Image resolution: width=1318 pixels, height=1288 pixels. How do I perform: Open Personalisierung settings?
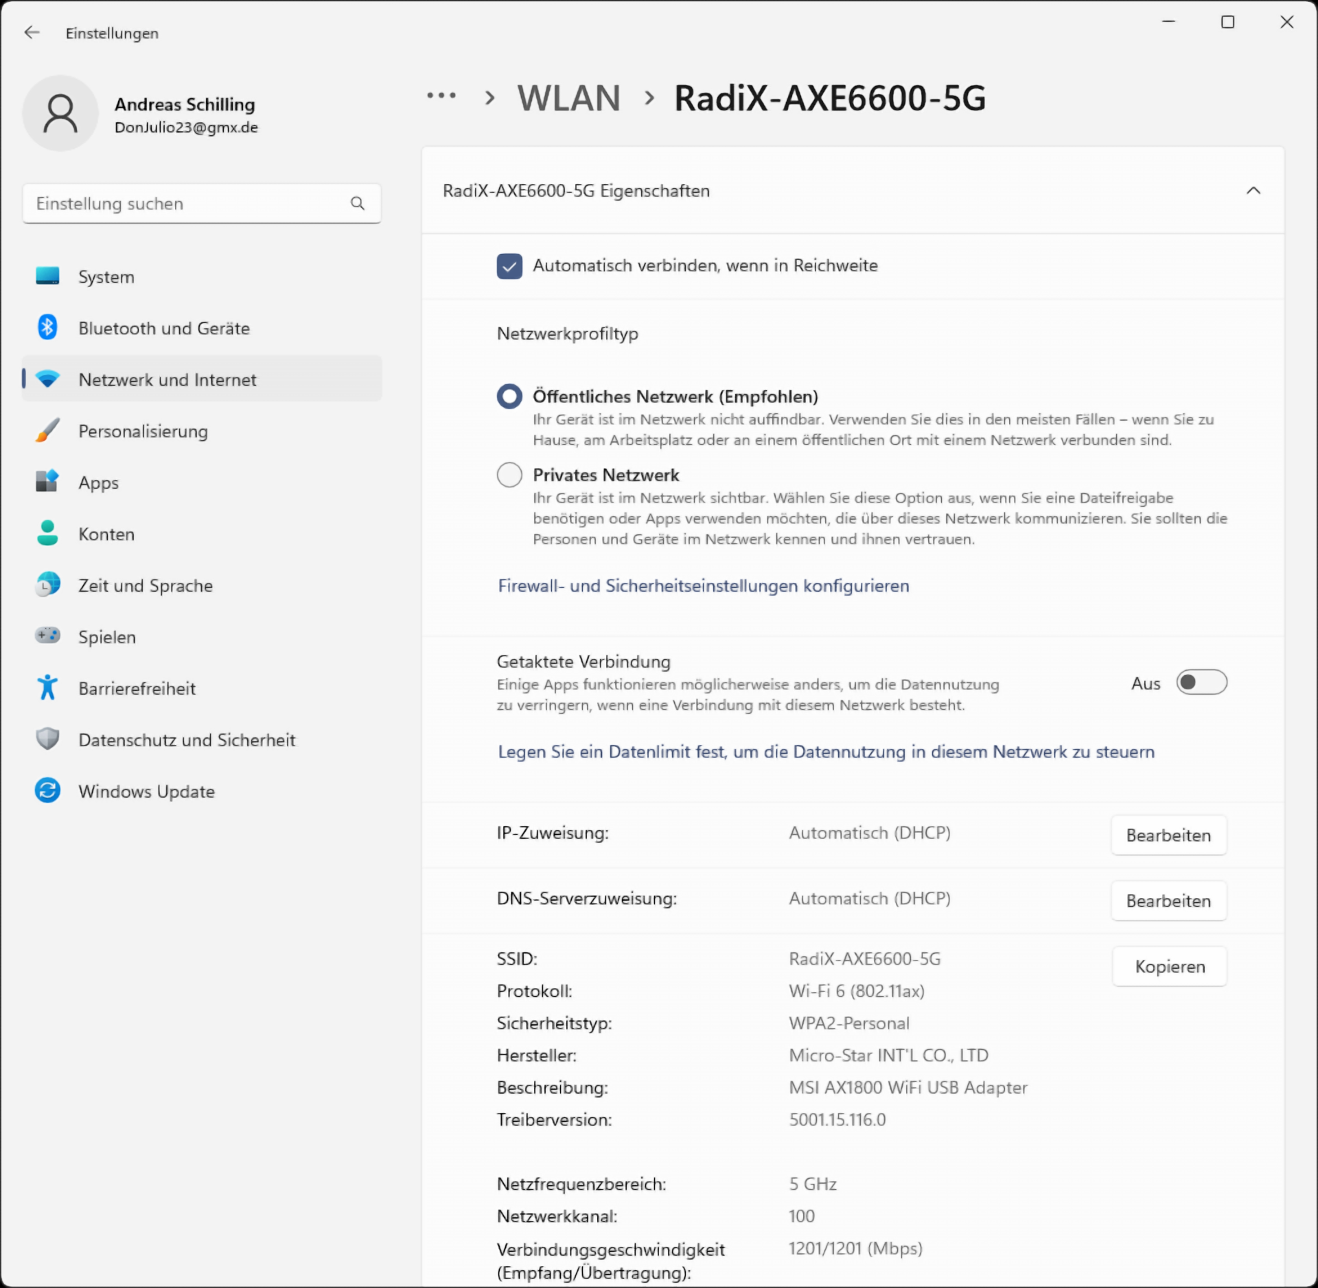[x=202, y=430]
